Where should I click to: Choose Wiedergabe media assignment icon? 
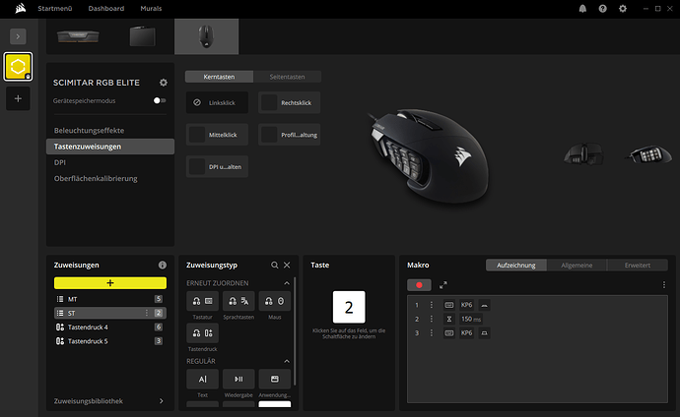(x=238, y=379)
